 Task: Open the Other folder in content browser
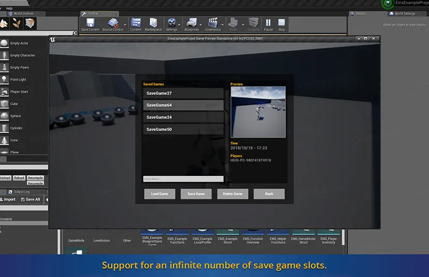(x=127, y=241)
